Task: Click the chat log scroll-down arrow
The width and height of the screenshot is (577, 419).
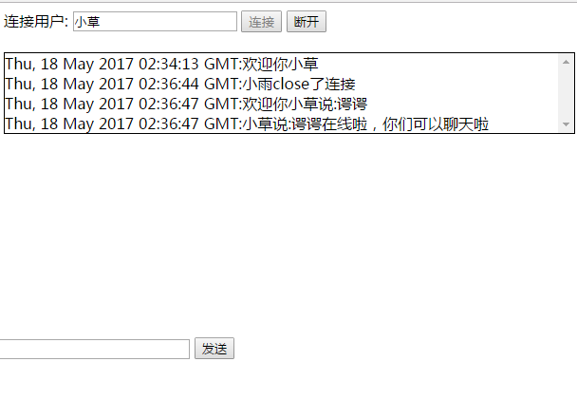Action: pyautogui.click(x=566, y=124)
